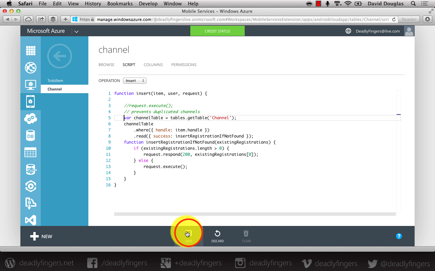Open the notification center list icon
This screenshot has width=435, height=271.
(425, 4)
